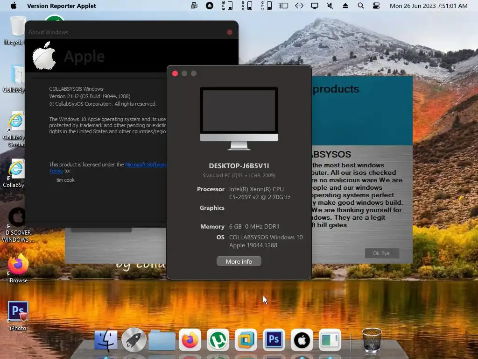Click Processor value Intel(R) Xeon(R) CPU
This screenshot has width=478, height=359.
pos(260,193)
